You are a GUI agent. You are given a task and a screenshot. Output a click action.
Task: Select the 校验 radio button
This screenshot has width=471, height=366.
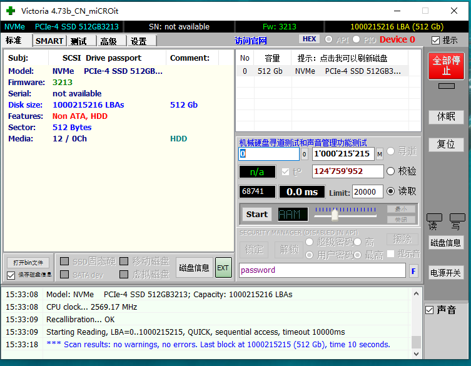(390, 171)
